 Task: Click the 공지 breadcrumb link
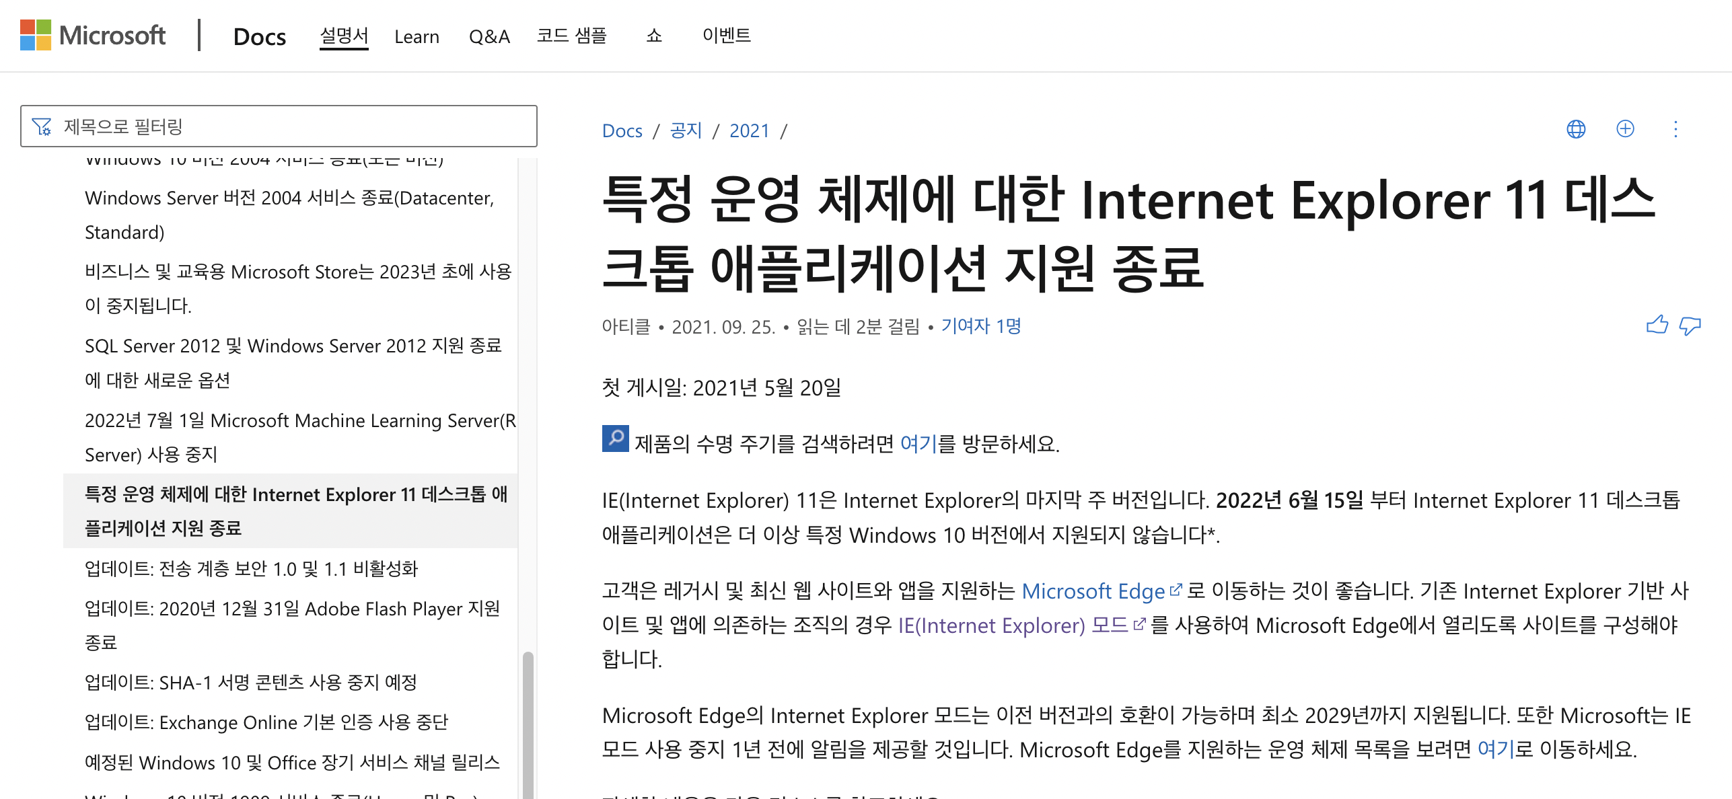[686, 130]
